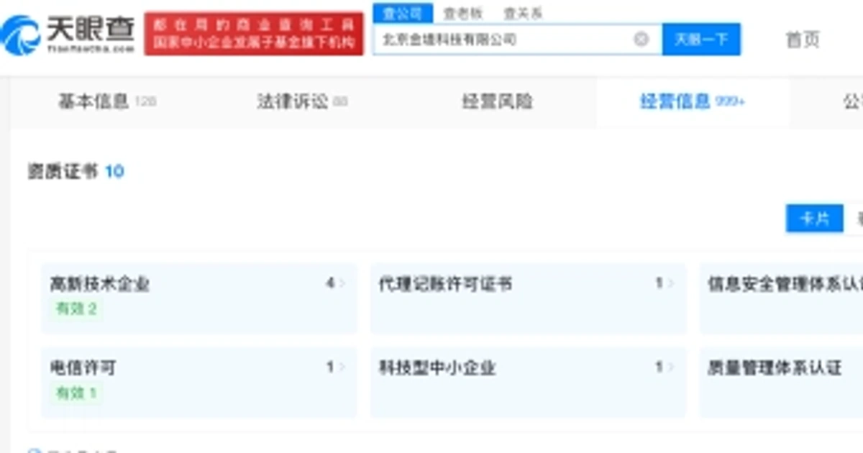The width and height of the screenshot is (863, 453).
Task: Select the 查关系 search tab
Action: (x=523, y=13)
